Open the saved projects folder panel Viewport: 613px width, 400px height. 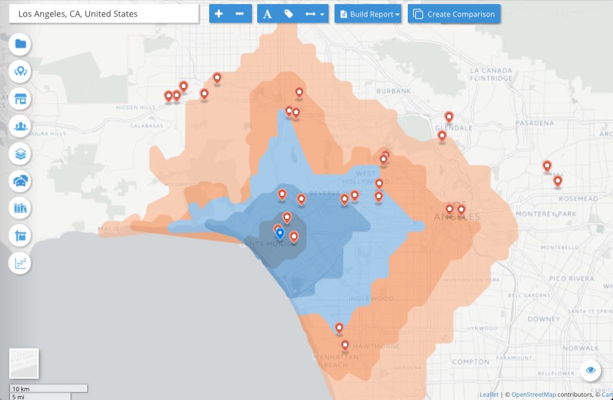click(20, 44)
